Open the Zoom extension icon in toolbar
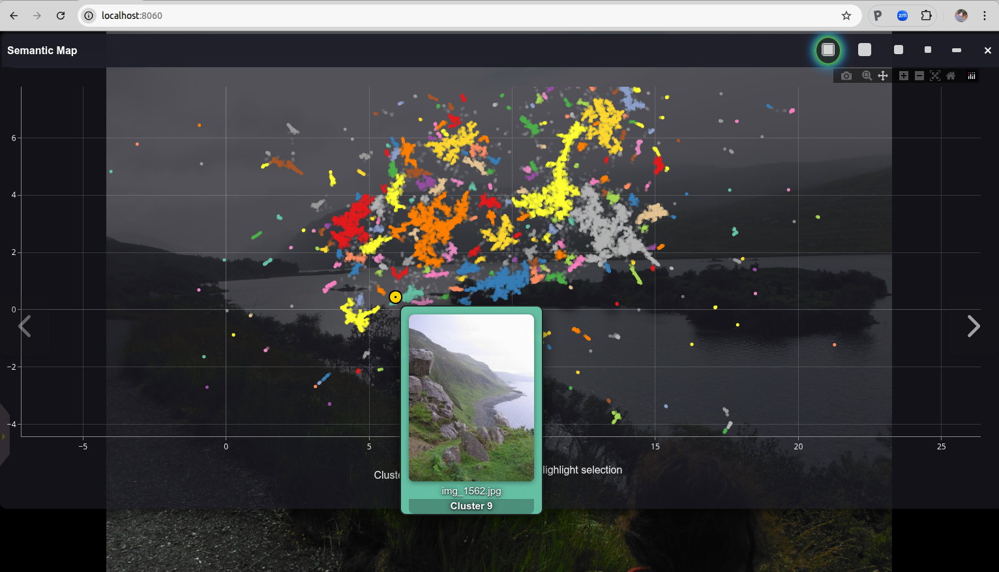 pyautogui.click(x=902, y=16)
